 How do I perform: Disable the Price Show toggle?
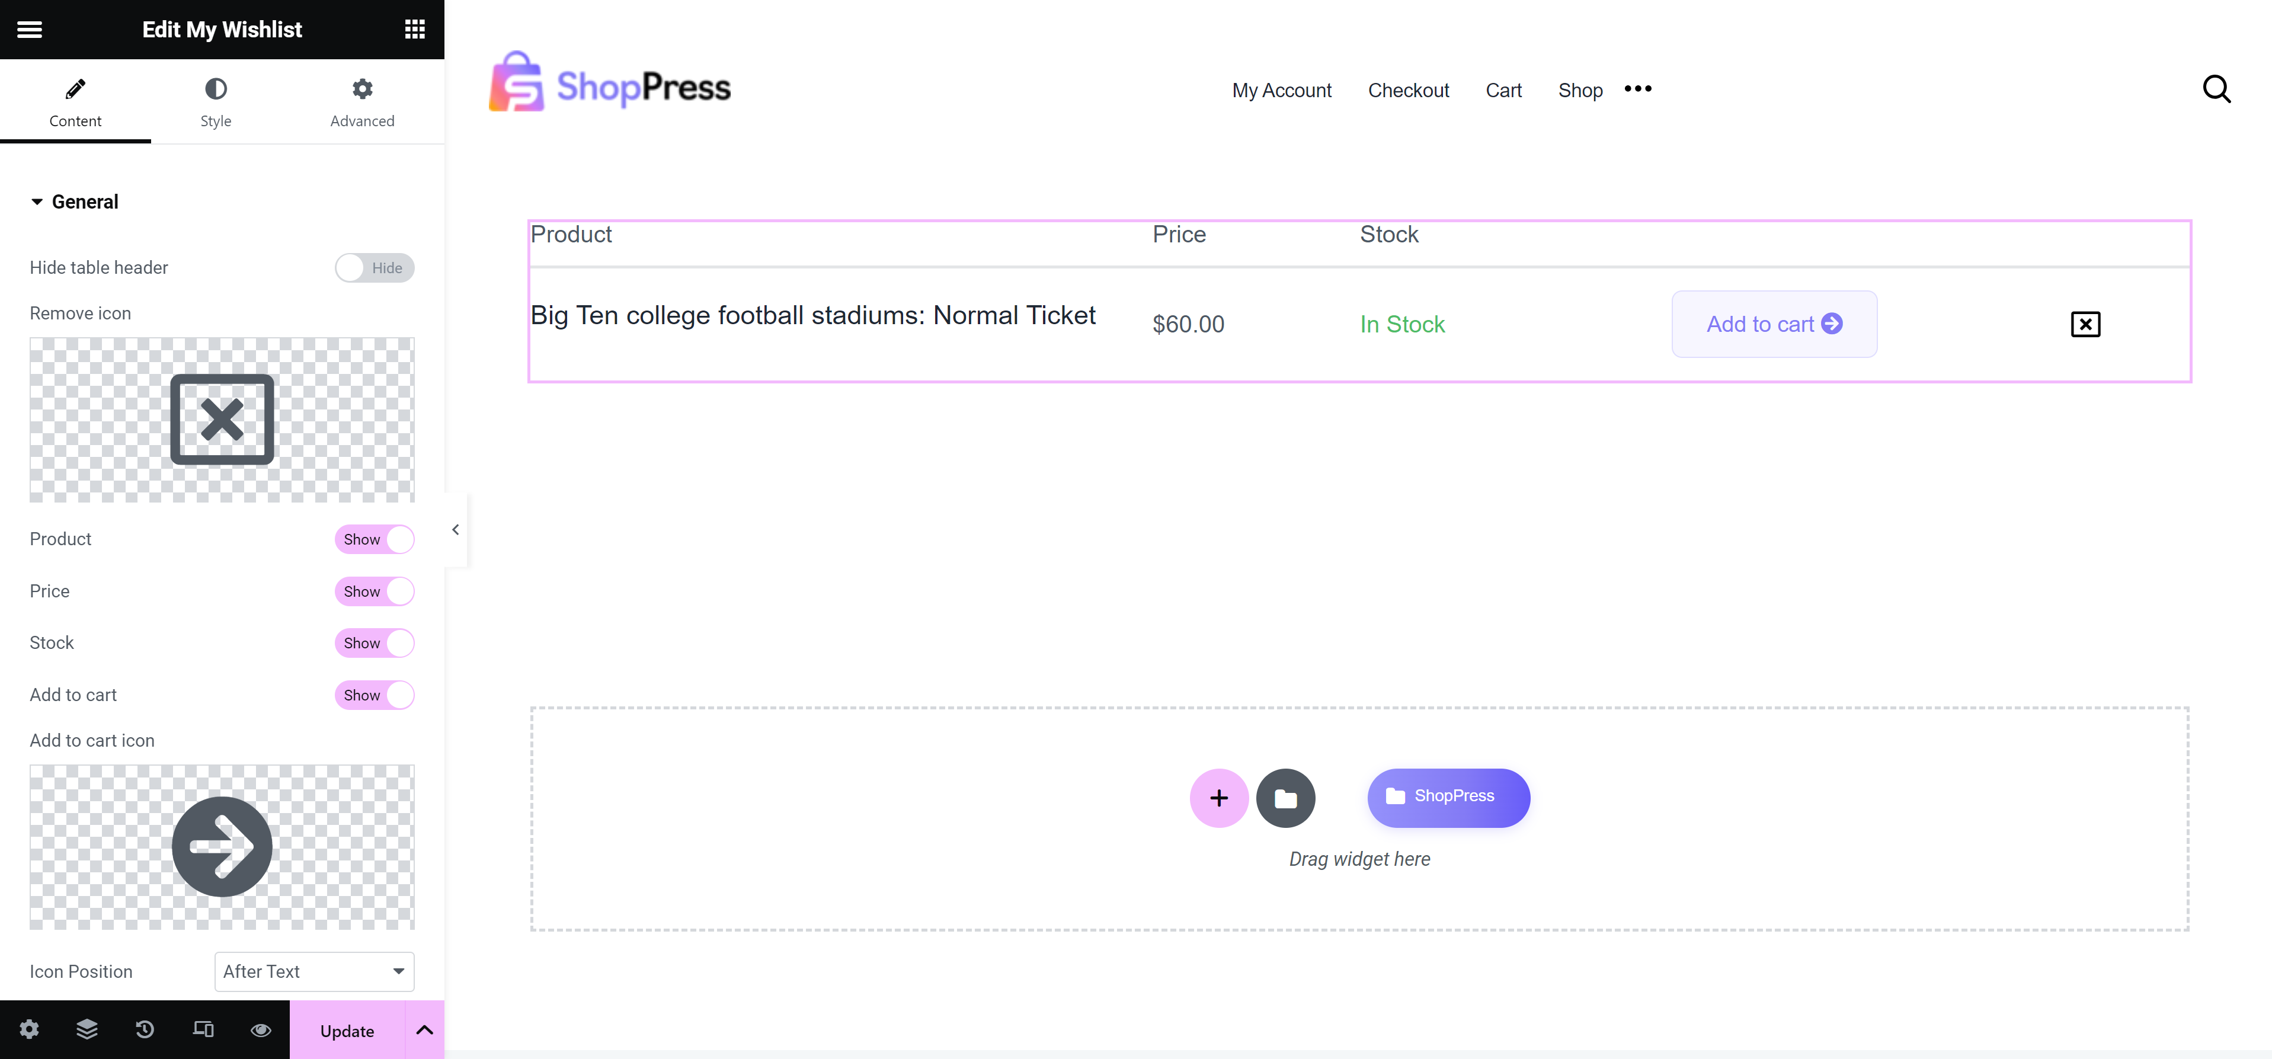(374, 591)
